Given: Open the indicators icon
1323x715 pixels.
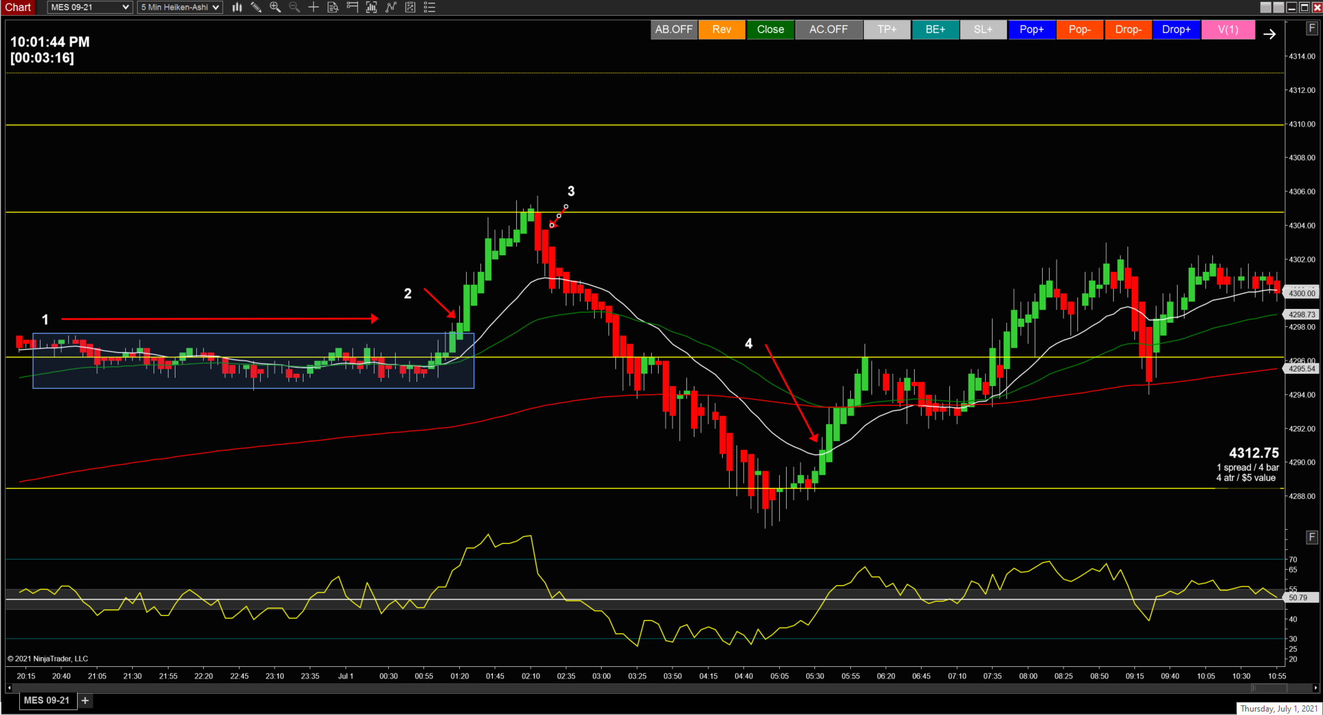Looking at the screenshot, I should pyautogui.click(x=391, y=7).
